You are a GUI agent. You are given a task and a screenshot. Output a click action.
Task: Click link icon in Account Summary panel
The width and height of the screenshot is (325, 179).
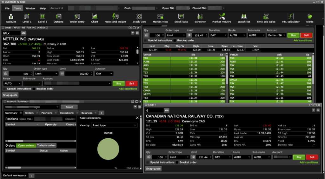pyautogui.click(x=139, y=107)
